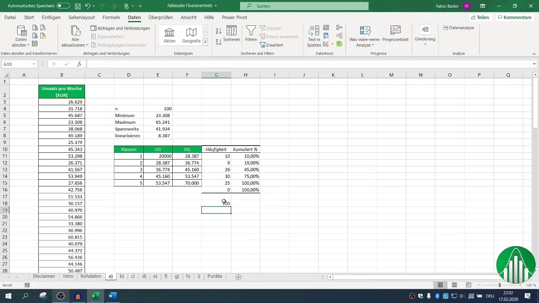Image resolution: width=539 pixels, height=303 pixels.
Task: Click the From Text/CSV icon in Daten abrufen group
Action: coord(35,28)
